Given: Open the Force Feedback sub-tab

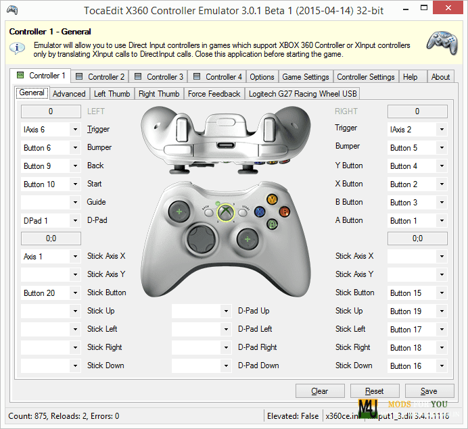Looking at the screenshot, I should point(214,94).
